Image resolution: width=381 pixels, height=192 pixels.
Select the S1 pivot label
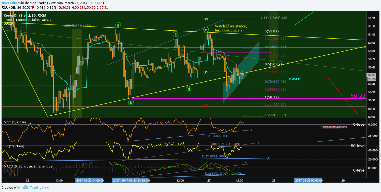[x=206, y=72]
